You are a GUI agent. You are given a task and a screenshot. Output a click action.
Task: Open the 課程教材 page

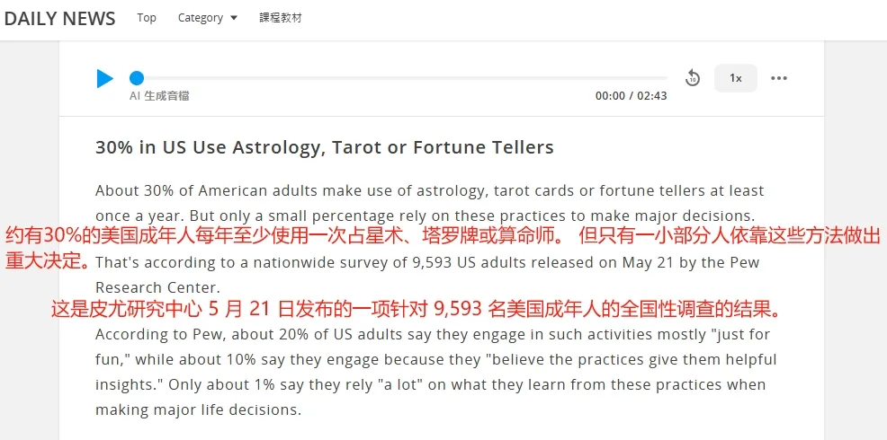coord(281,18)
